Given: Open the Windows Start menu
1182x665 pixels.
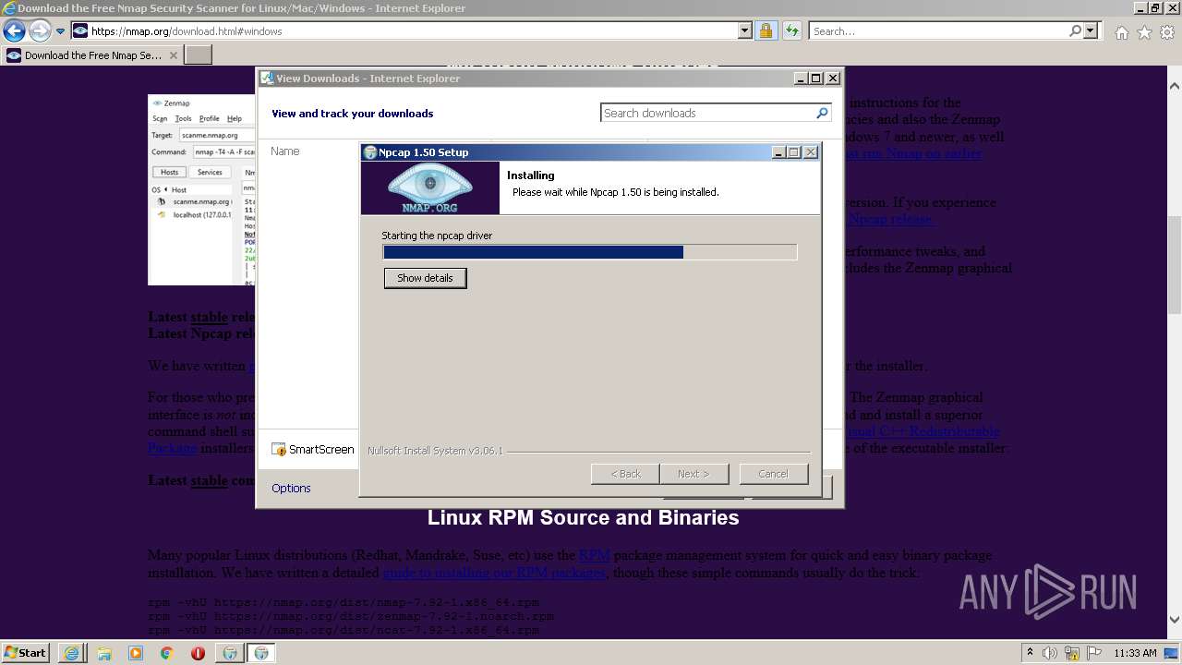Looking at the screenshot, I should 25,653.
